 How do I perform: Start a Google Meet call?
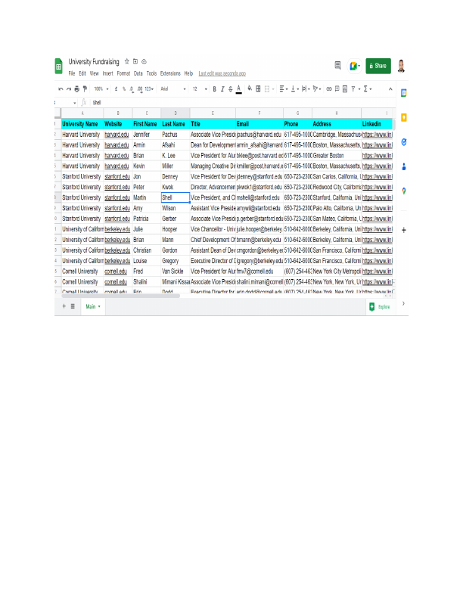click(355, 66)
